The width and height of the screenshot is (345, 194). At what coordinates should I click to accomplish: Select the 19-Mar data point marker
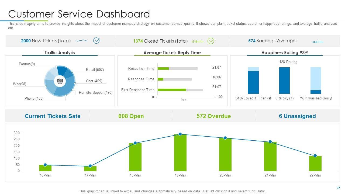tap(180, 134)
